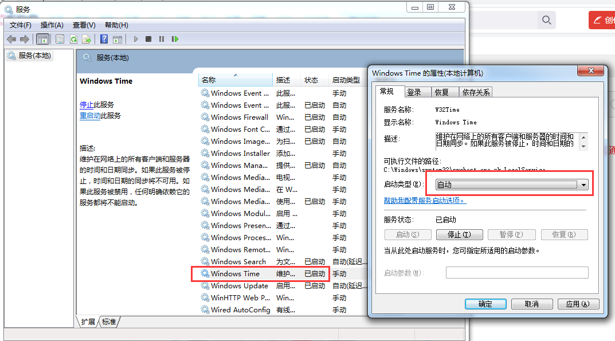Viewport: 615px width, 341px height.
Task: Click the Stop Service square icon
Action: tap(148, 39)
